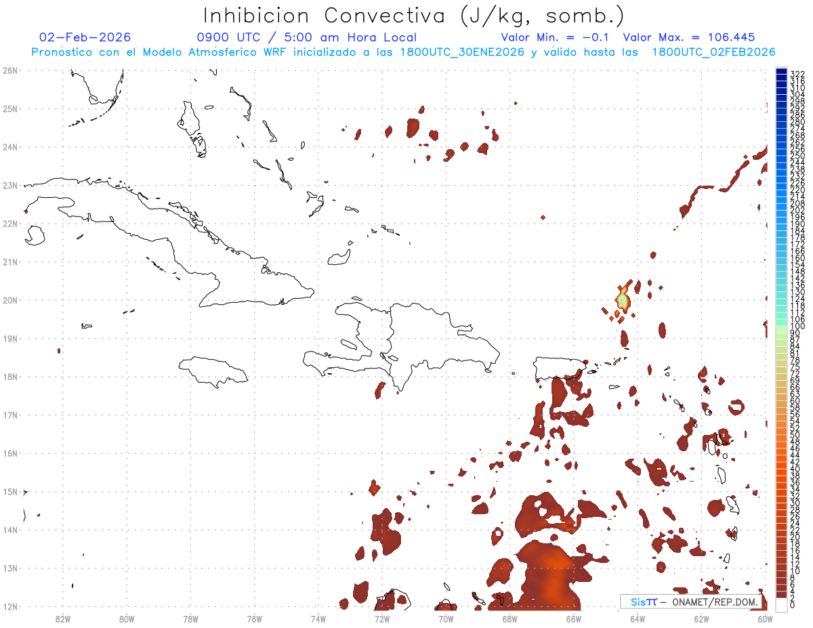This screenshot has height=628, width=813.
Task: Click the "26N" latitude label
Action: coord(10,70)
